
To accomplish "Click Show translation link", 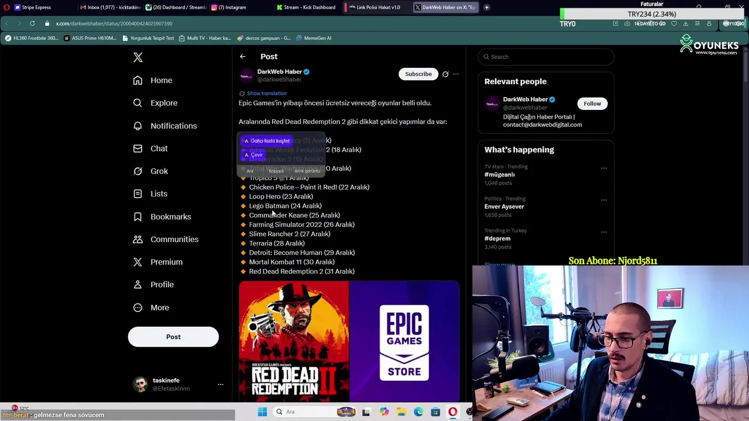I will 267,94.
